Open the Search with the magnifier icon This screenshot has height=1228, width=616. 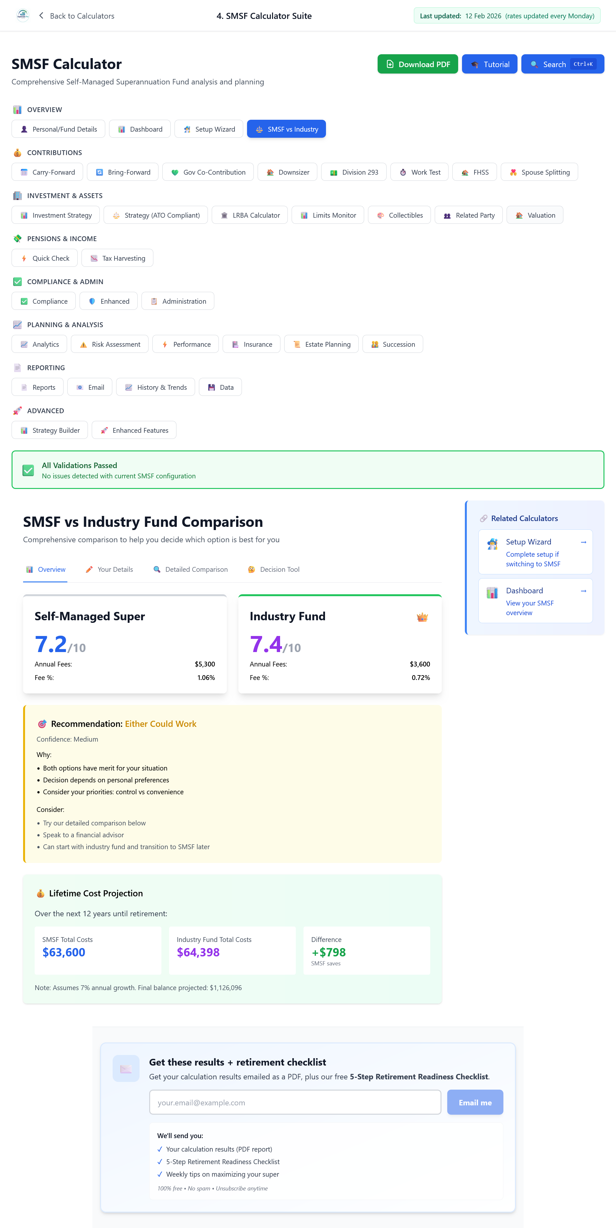coord(562,64)
